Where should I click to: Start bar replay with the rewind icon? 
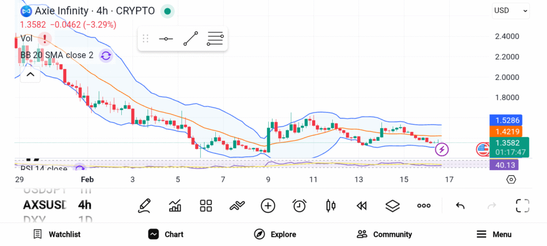[x=362, y=205]
